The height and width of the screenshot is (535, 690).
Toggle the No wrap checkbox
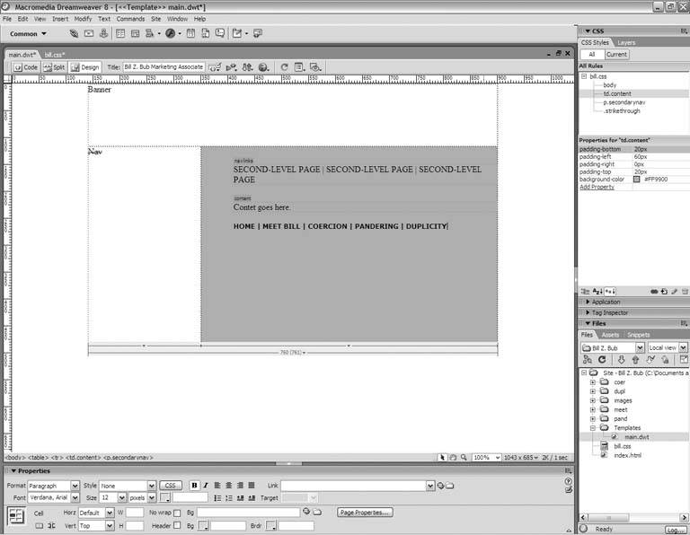point(177,513)
